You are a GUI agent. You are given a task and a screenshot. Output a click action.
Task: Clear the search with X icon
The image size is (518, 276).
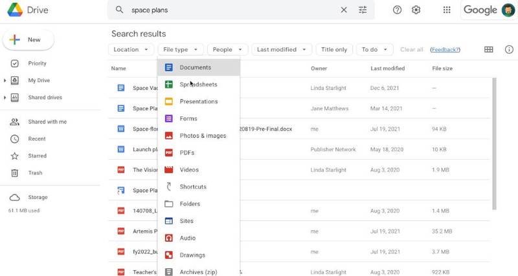point(344,10)
